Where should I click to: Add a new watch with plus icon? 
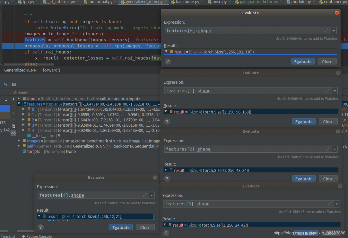(13, 99)
